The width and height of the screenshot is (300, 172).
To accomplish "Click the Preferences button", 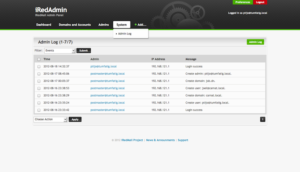I will [243, 2].
